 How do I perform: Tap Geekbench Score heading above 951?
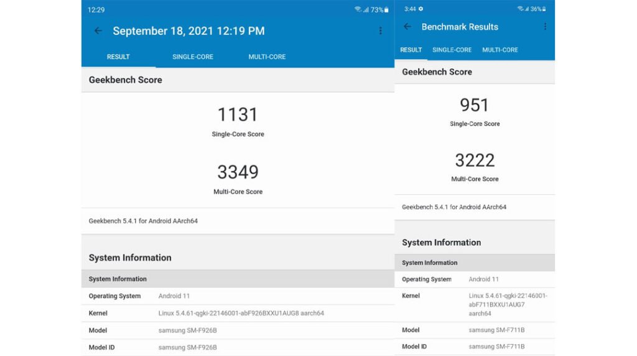(437, 72)
